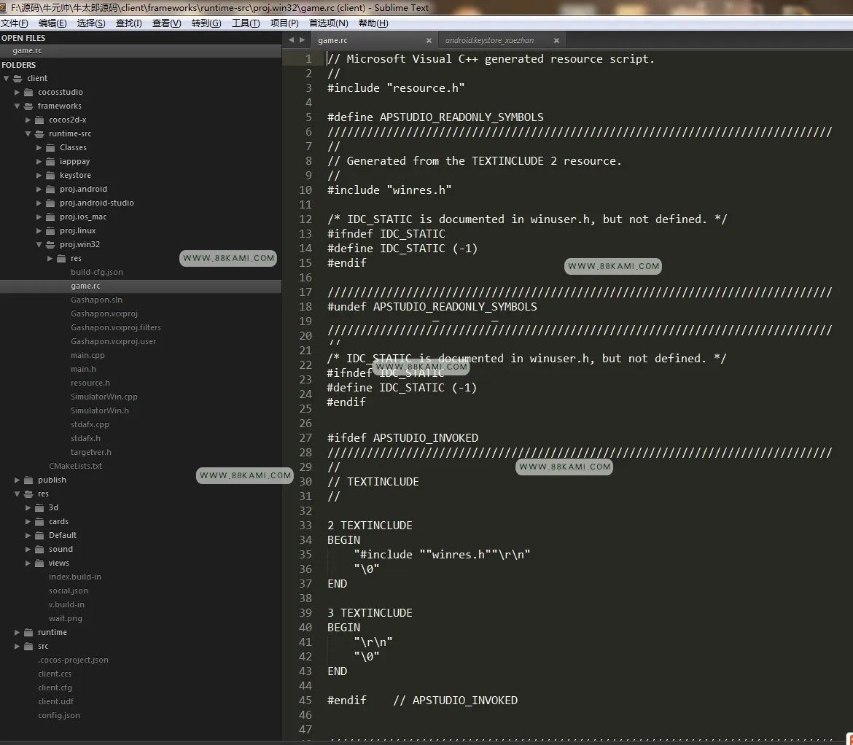Click the tab scroll left arrow
The image size is (853, 745).
[x=291, y=39]
